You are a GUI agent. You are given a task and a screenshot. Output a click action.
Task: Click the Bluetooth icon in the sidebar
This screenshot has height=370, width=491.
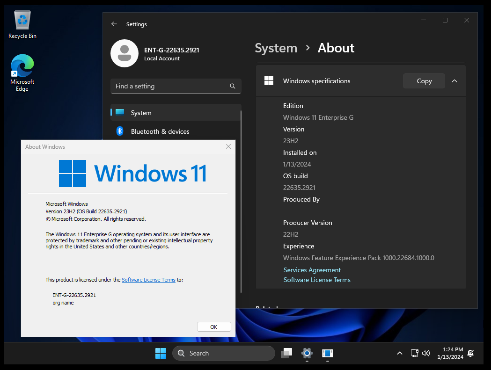click(x=120, y=131)
